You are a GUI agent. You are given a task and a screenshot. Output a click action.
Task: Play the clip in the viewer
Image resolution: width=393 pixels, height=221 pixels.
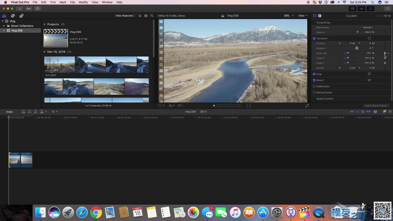(214, 106)
